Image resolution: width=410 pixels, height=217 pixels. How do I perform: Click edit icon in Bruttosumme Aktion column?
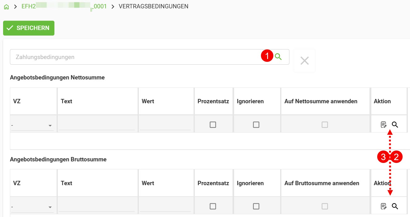coord(383,206)
